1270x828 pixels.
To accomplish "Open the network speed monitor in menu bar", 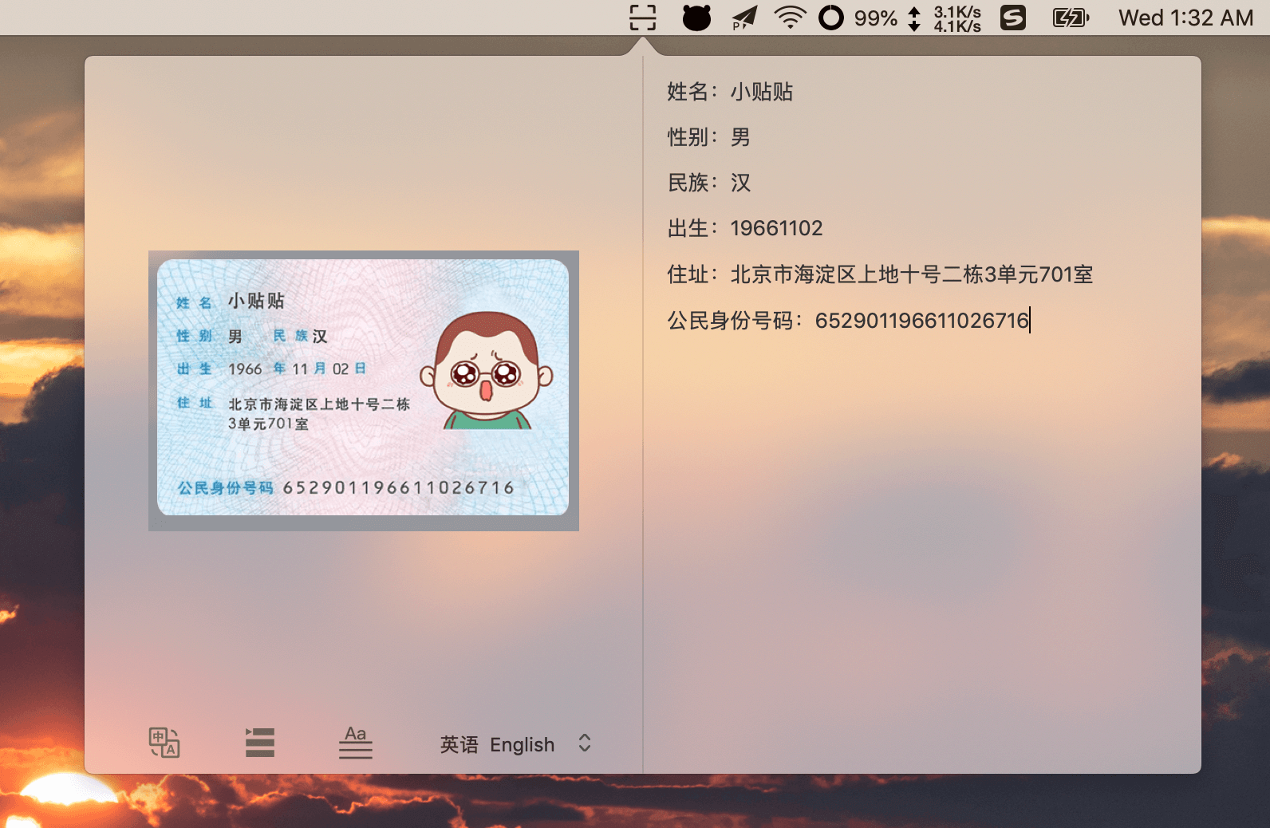I will click(945, 18).
